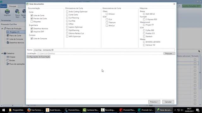This screenshot has width=202, height=113.
Task: Select Pratika 315 machine checkbox
Action: pos(144,33)
